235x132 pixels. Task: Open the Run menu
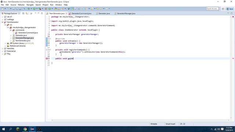tap(52, 5)
